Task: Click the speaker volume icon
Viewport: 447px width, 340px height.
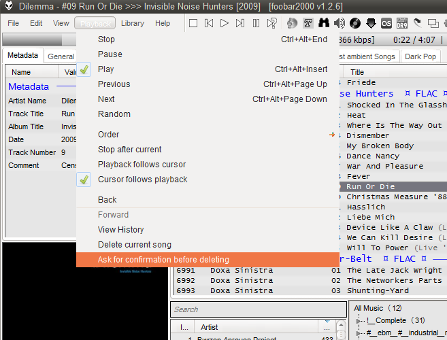Action: coord(339,23)
